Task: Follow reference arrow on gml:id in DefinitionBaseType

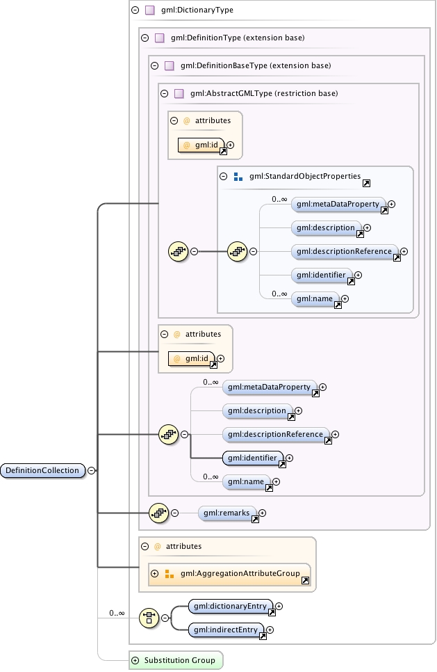Action: [213, 365]
